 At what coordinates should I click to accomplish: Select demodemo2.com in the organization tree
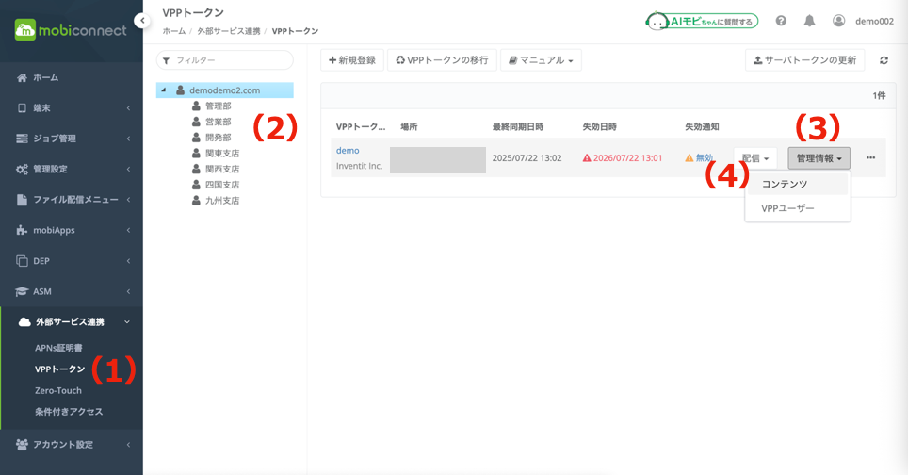[x=225, y=90]
